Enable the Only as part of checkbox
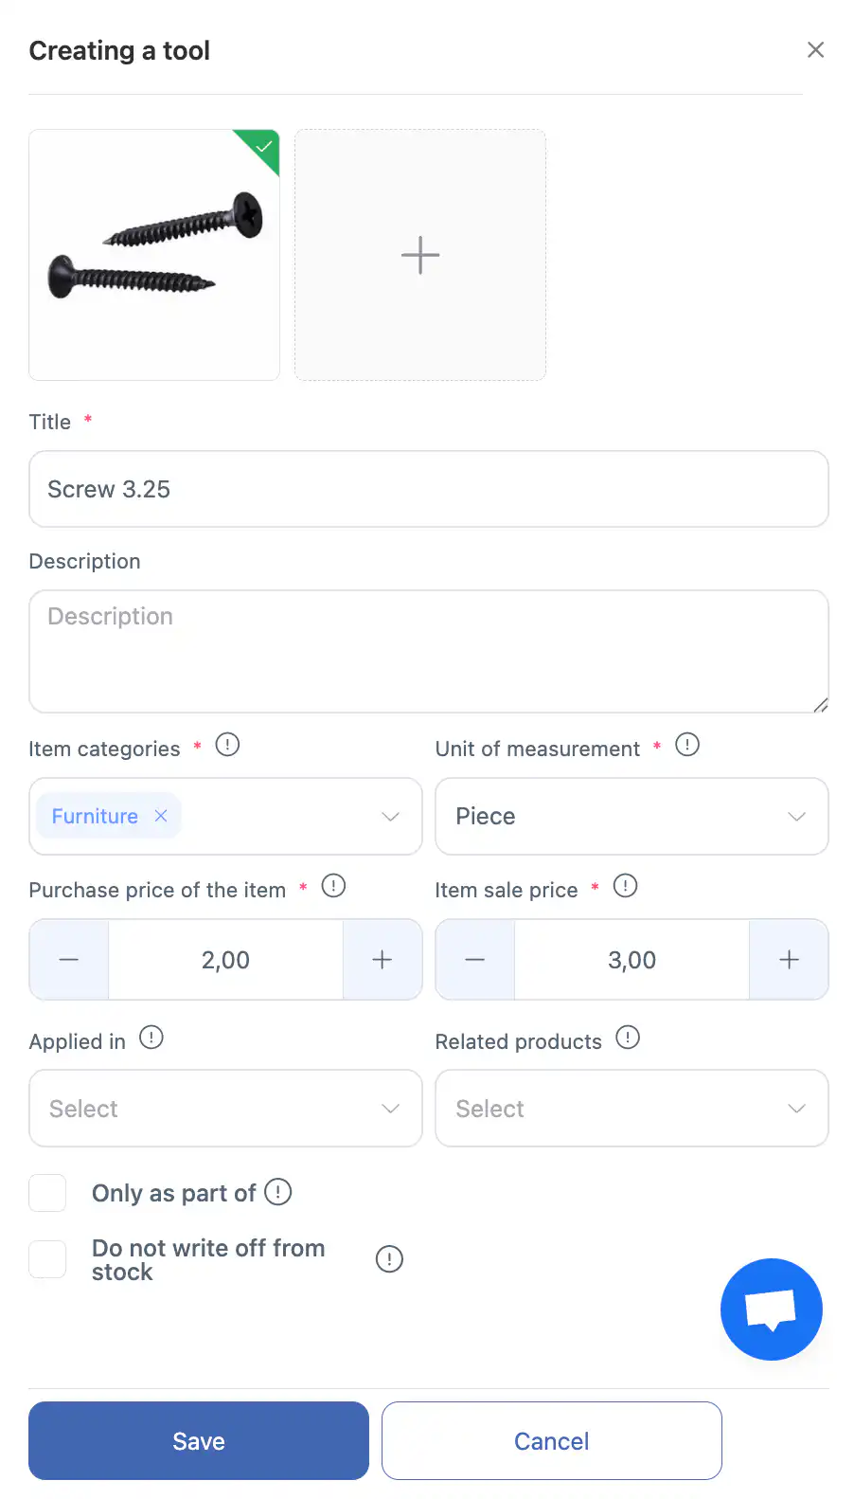 pyautogui.click(x=47, y=1193)
